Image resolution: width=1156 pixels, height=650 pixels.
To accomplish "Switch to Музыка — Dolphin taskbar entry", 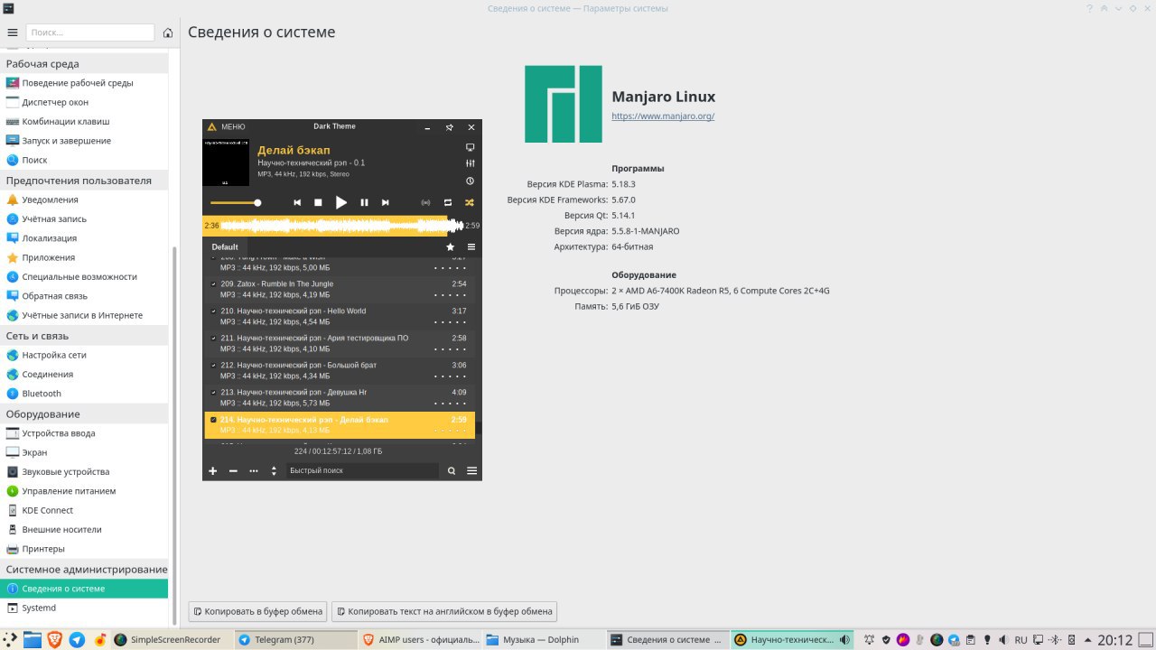I will 542,640.
